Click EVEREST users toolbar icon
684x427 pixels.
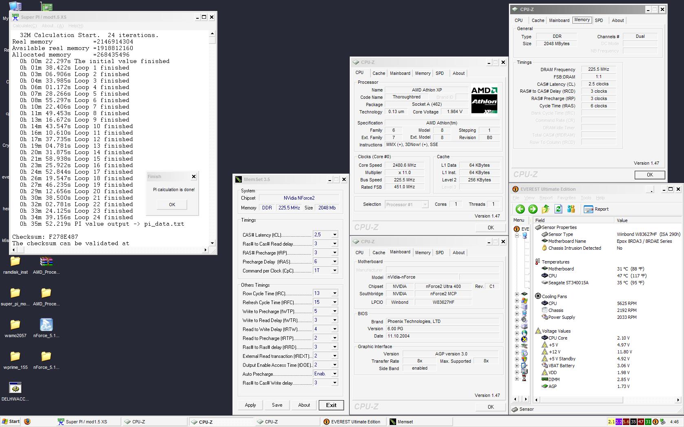571,209
